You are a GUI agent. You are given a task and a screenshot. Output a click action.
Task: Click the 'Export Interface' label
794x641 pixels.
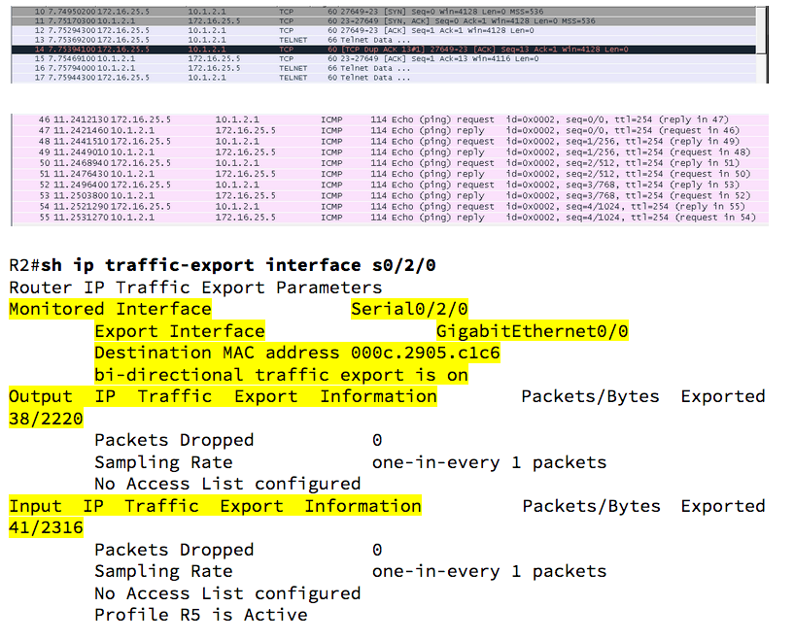click(180, 331)
